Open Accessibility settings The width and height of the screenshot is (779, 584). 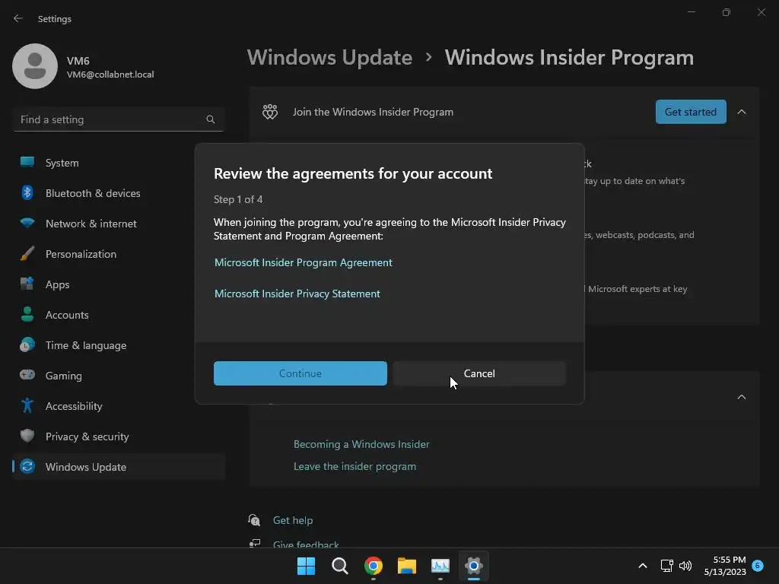[118, 406]
